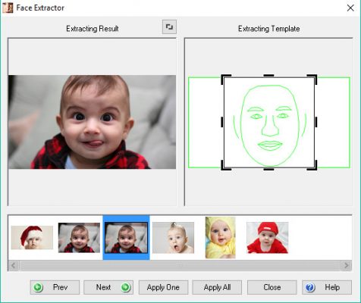Click the Apply All button
Viewport: 361px width, 303px height.
point(217,287)
